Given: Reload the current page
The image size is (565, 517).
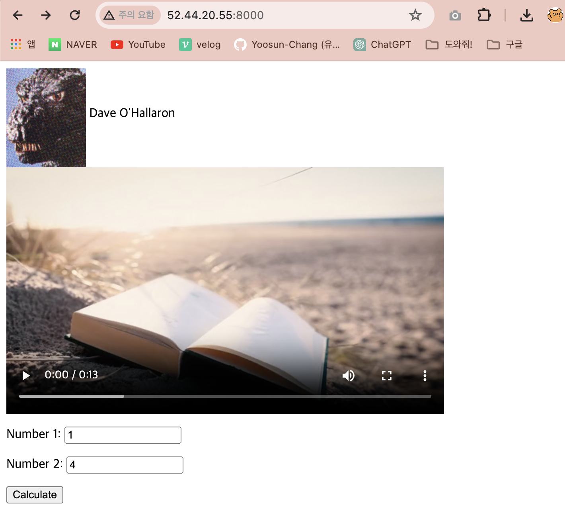Looking at the screenshot, I should (x=75, y=15).
